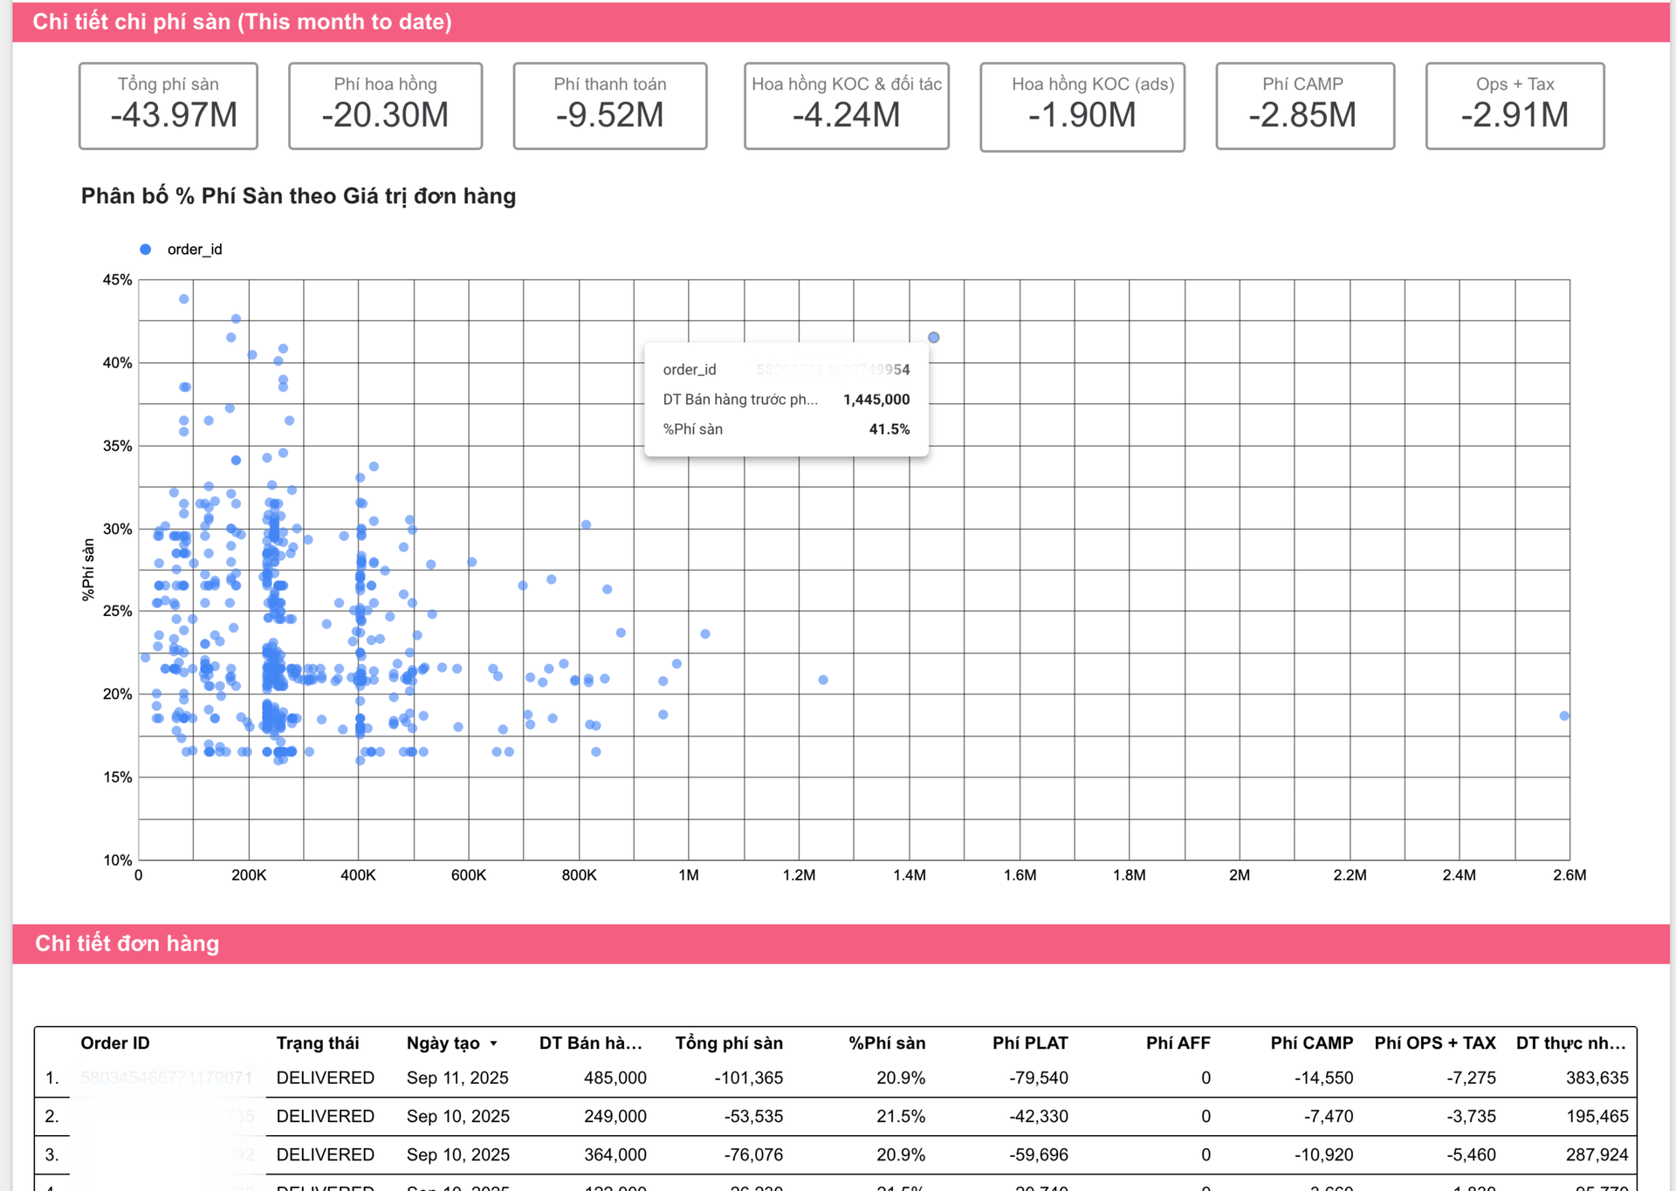Click the order_id legend label text
This screenshot has width=1676, height=1191.
pyautogui.click(x=195, y=250)
